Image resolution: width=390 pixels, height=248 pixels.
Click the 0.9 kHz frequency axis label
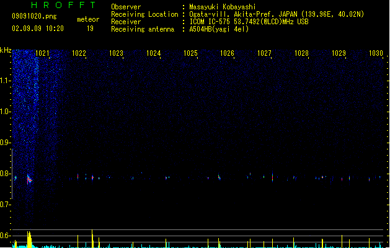(x=5, y=143)
